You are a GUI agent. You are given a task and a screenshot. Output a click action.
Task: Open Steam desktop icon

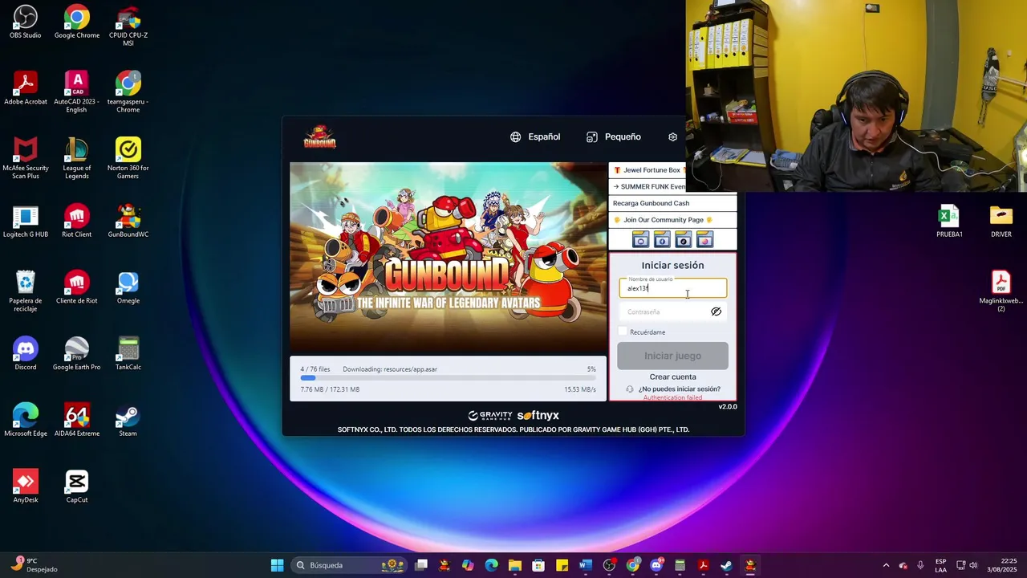(128, 421)
